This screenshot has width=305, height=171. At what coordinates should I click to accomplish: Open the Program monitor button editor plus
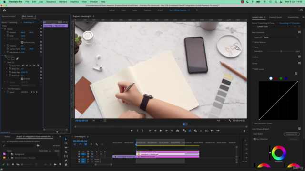[x=244, y=131]
